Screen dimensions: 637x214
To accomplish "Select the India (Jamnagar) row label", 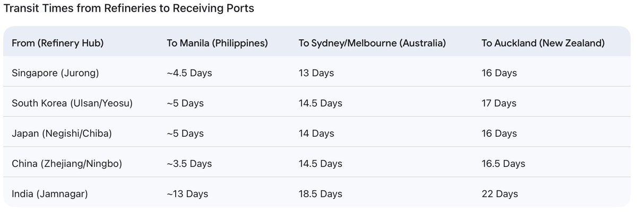I will point(49,194).
